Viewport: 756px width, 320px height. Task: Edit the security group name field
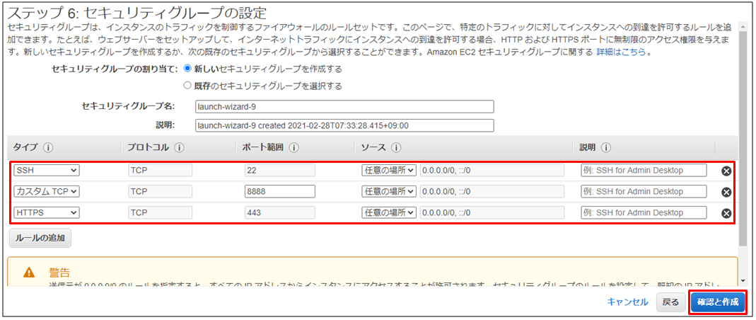tap(344, 106)
